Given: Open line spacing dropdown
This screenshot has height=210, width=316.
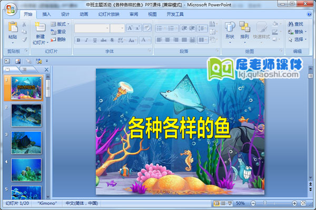Looking at the screenshot, I should point(202,28).
